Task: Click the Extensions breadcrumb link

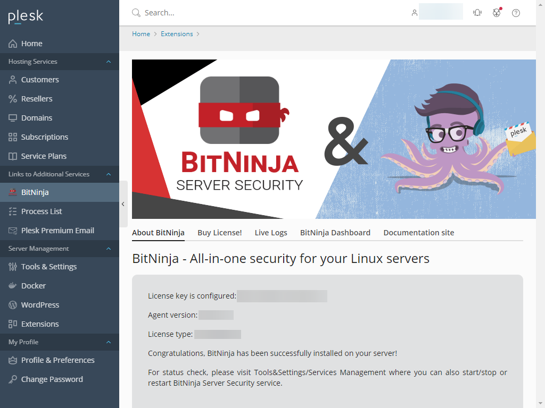Action: [177, 33]
